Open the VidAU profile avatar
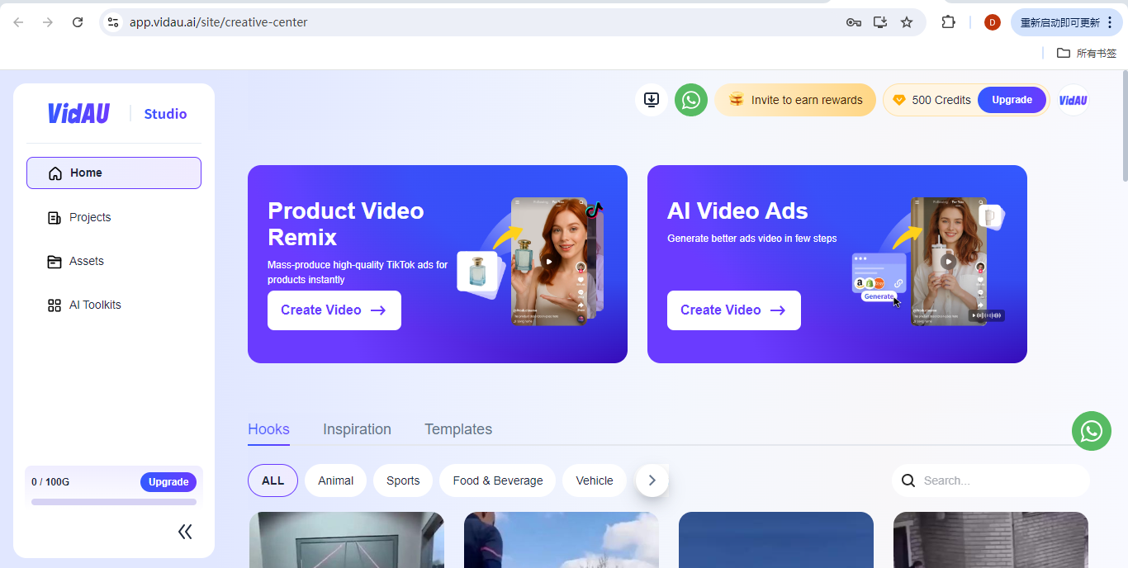Viewport: 1128px width, 568px height. [1073, 100]
